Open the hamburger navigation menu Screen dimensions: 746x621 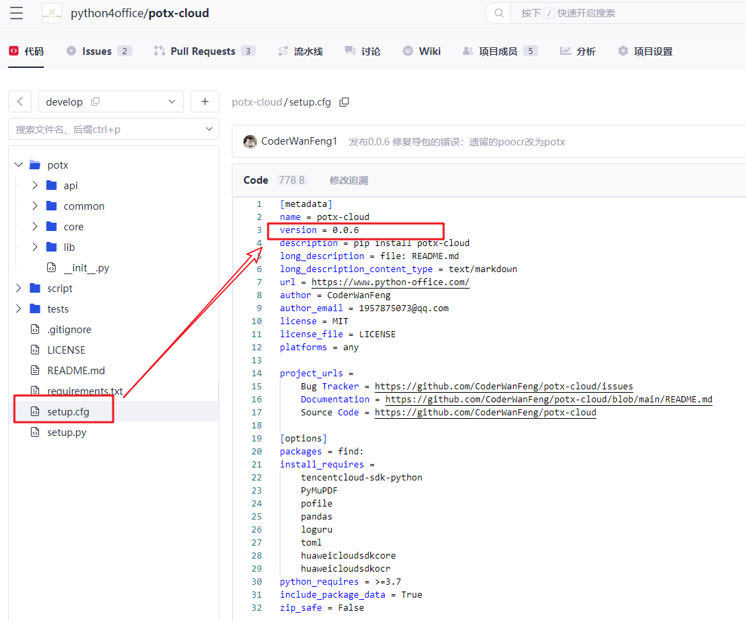16,13
